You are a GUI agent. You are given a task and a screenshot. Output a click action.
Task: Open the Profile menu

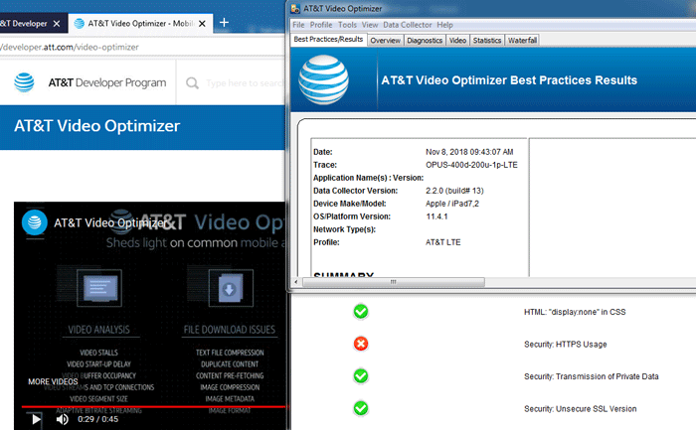tap(321, 25)
